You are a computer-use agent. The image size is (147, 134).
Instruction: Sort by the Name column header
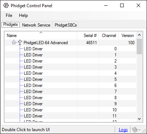point(41,36)
